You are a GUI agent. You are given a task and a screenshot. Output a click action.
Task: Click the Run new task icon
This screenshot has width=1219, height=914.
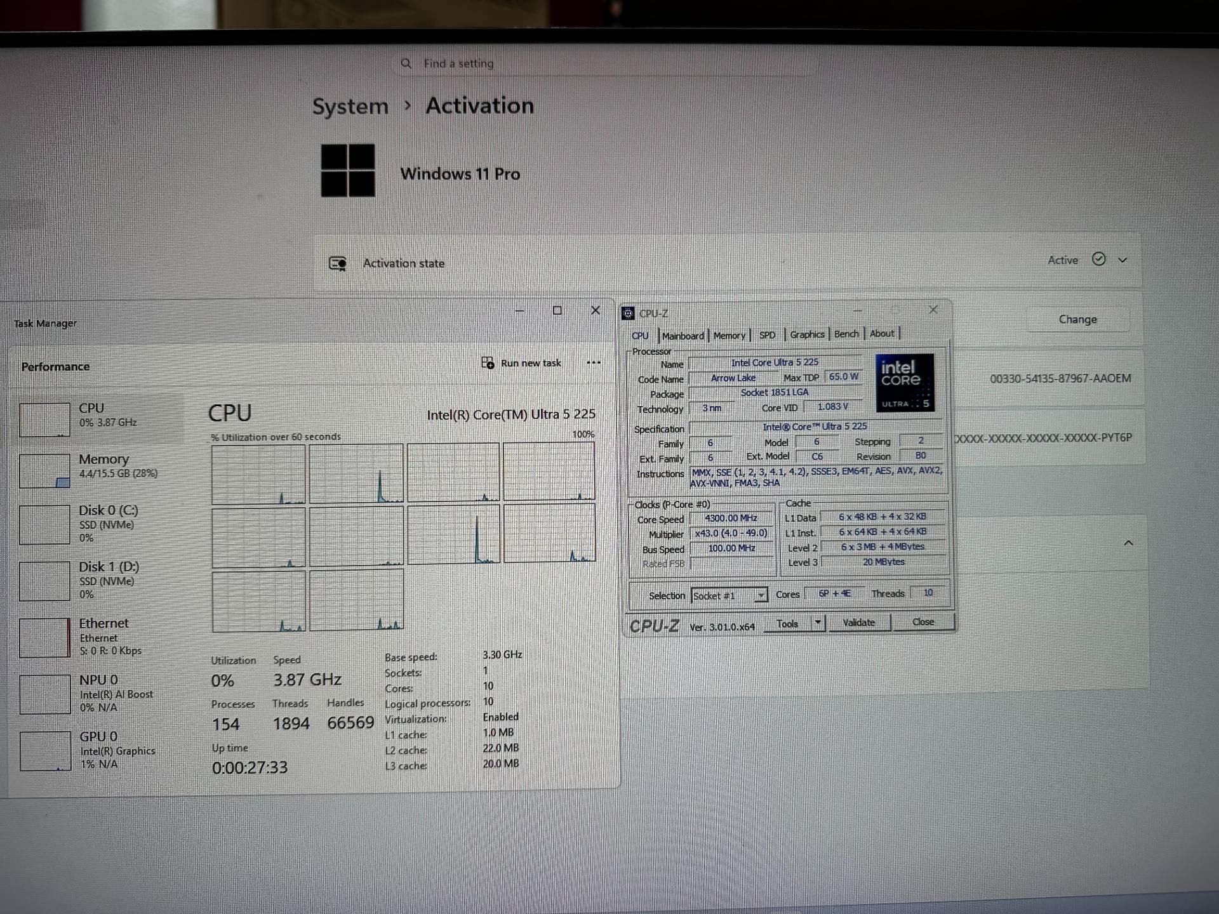coord(488,363)
